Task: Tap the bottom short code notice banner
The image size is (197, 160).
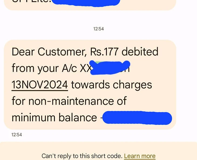Action: (98, 151)
